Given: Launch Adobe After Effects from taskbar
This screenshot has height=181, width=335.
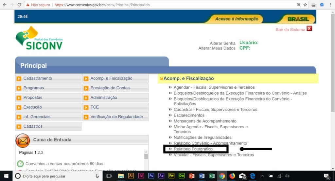Looking at the screenshot, I should 161,176.
